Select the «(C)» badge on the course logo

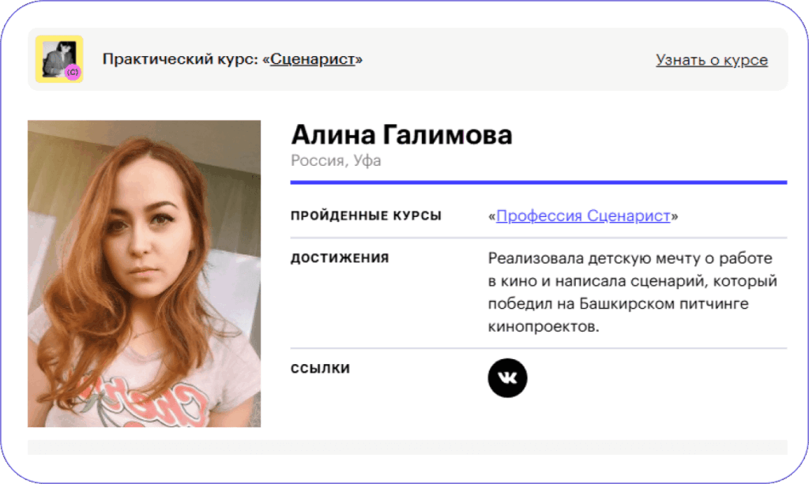coord(73,71)
